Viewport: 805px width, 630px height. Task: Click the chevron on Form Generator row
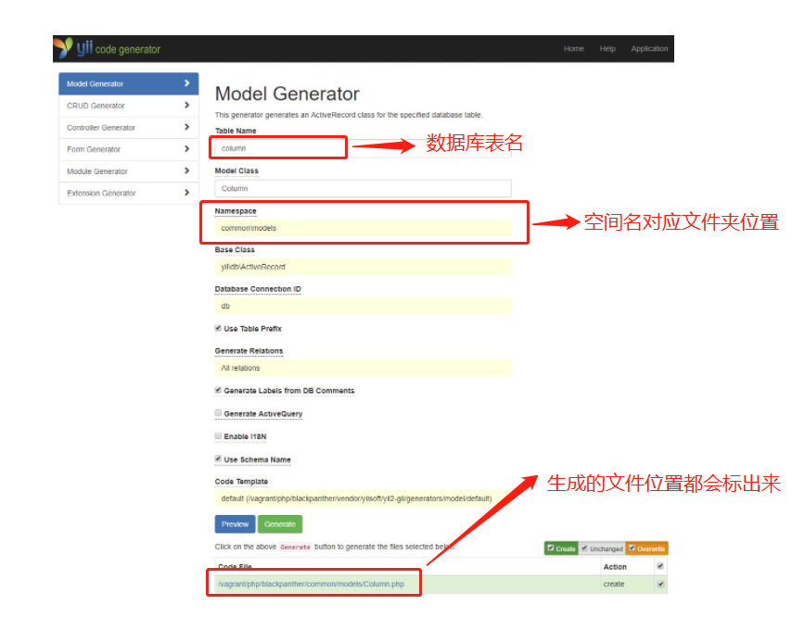coord(187,149)
